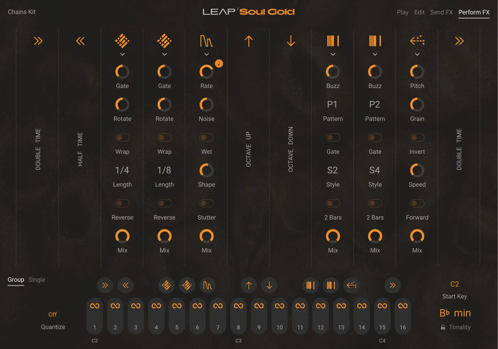The height and width of the screenshot is (349, 498).
Task: Enable Invert in the Pitch column
Action: [x=417, y=138]
